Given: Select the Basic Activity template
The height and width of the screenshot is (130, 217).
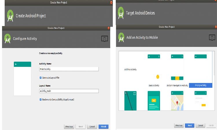Looking at the screenshot, I should [154, 69].
